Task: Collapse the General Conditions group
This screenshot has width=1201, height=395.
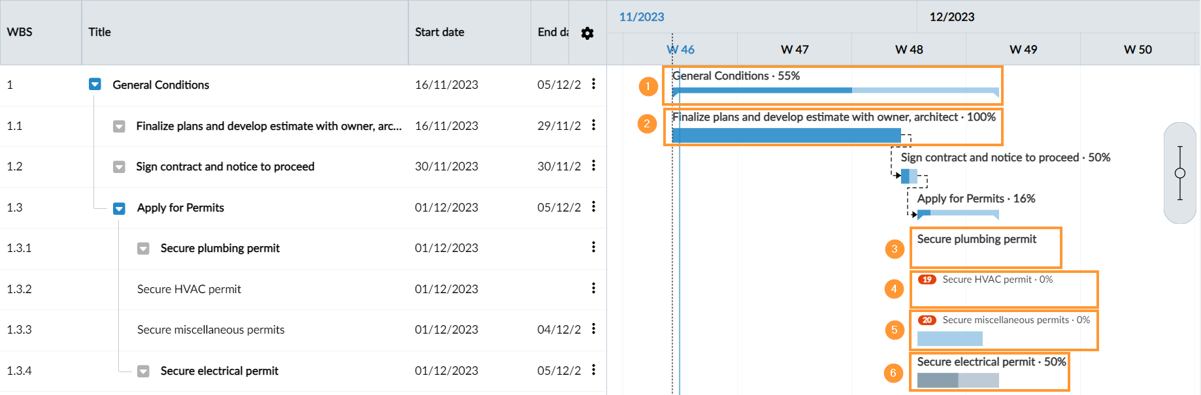Action: point(95,84)
